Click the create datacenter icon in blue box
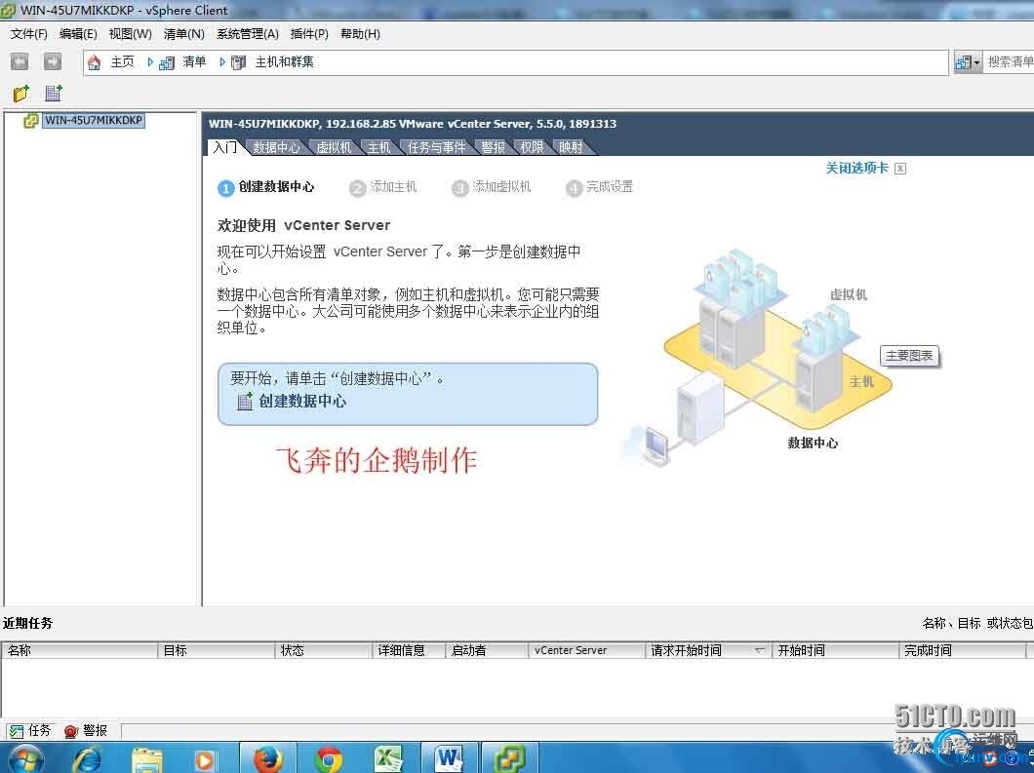1034x773 pixels. coord(245,401)
